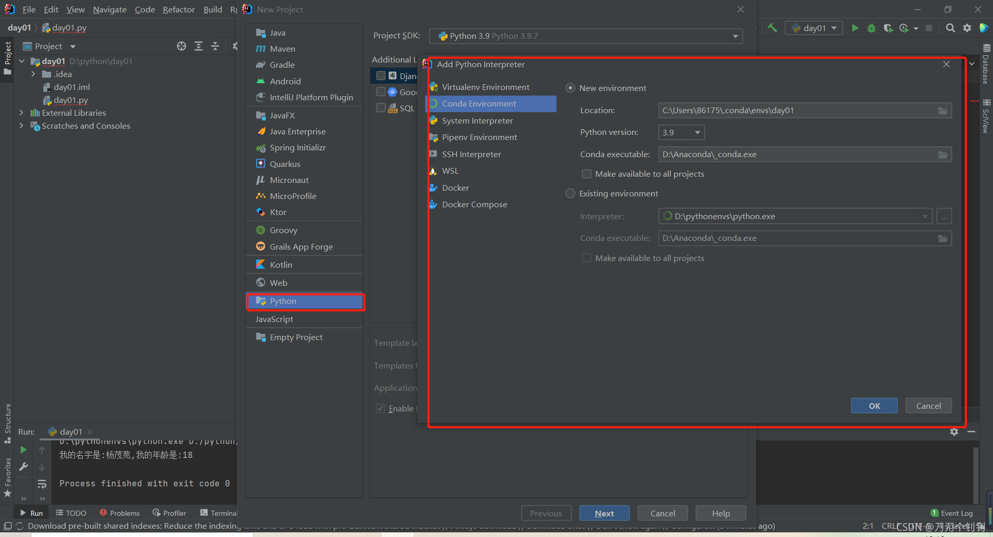
Task: Expand the .idea folder node
Action: [33, 74]
